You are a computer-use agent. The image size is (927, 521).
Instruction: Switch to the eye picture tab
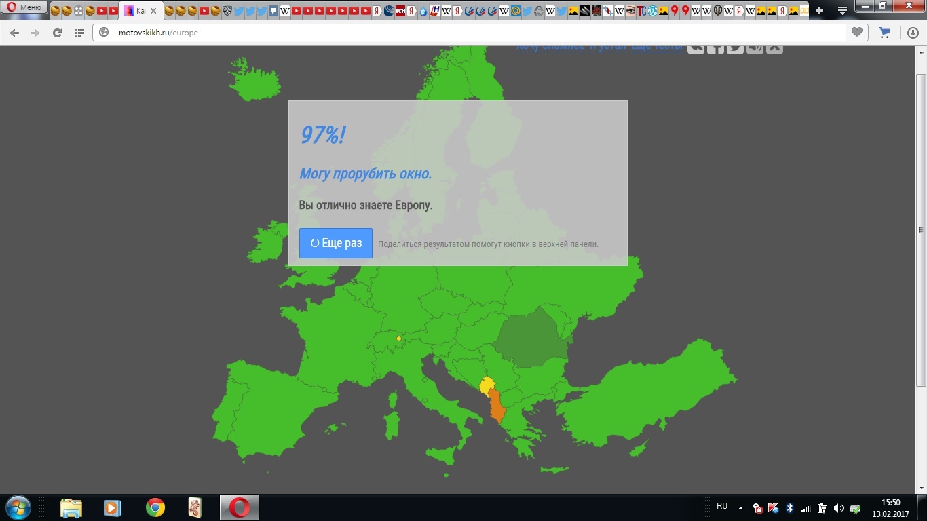pyautogui.click(x=630, y=11)
